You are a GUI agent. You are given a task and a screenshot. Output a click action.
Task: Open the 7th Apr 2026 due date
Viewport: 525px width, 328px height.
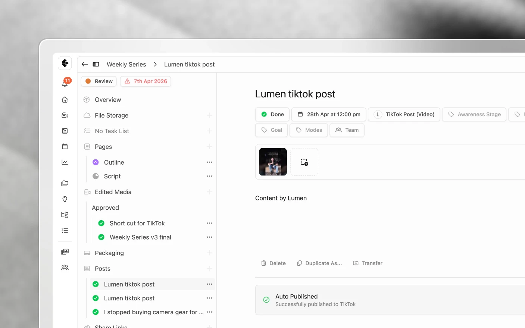[x=146, y=81]
